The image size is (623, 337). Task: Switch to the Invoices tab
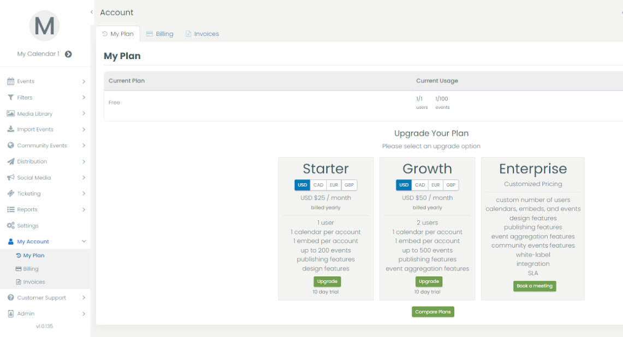[202, 34]
